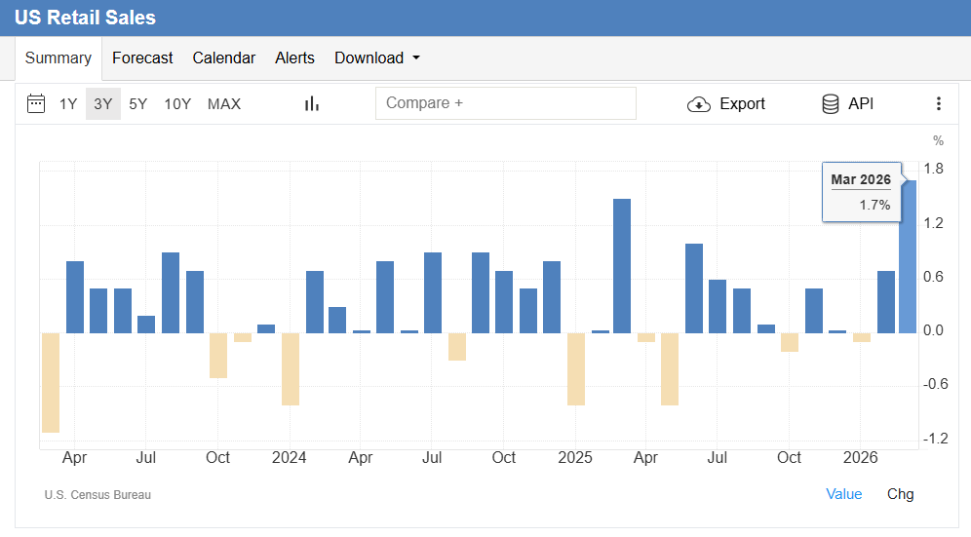Image resolution: width=971 pixels, height=537 pixels.
Task: Switch chart to Chg view
Action: (x=901, y=494)
